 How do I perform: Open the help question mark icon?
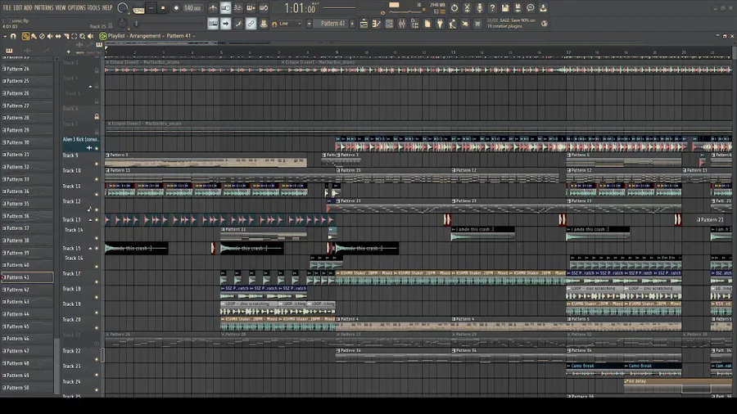pyautogui.click(x=492, y=8)
